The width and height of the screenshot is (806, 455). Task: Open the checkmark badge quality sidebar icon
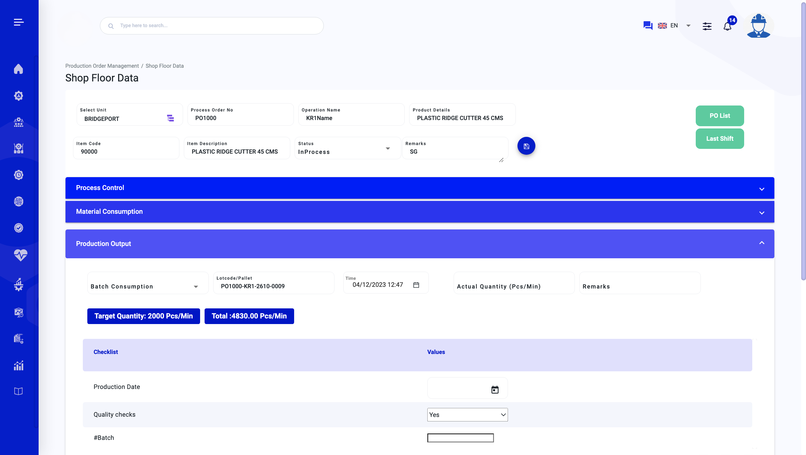point(18,228)
